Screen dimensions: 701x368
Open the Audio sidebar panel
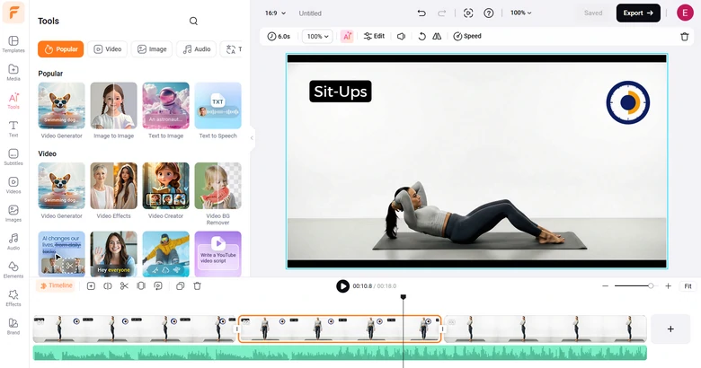pos(13,241)
